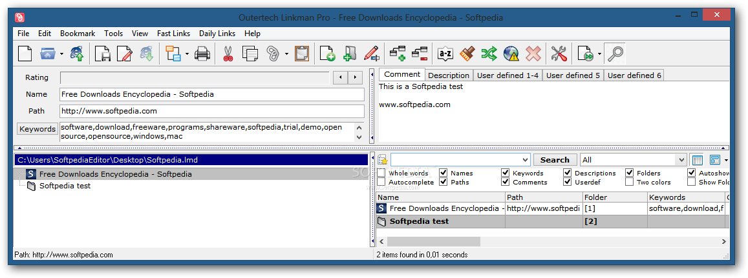Expand the search text combo box list
The image size is (748, 278).
(525, 160)
